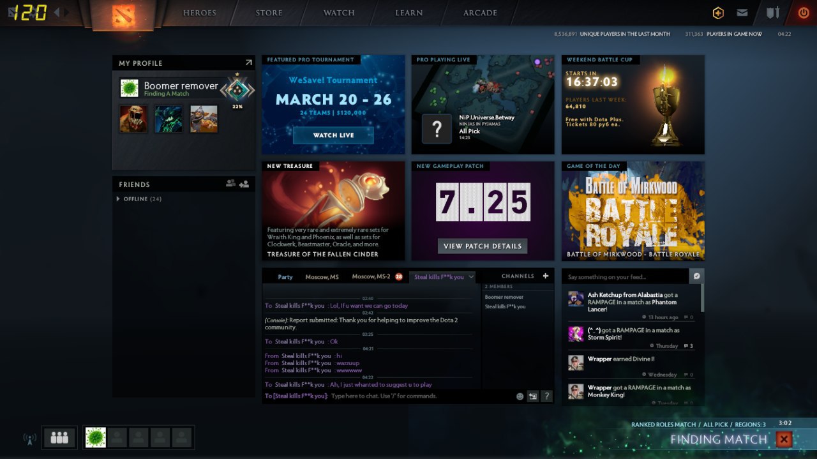Open the party group icon at bottom

coord(59,438)
